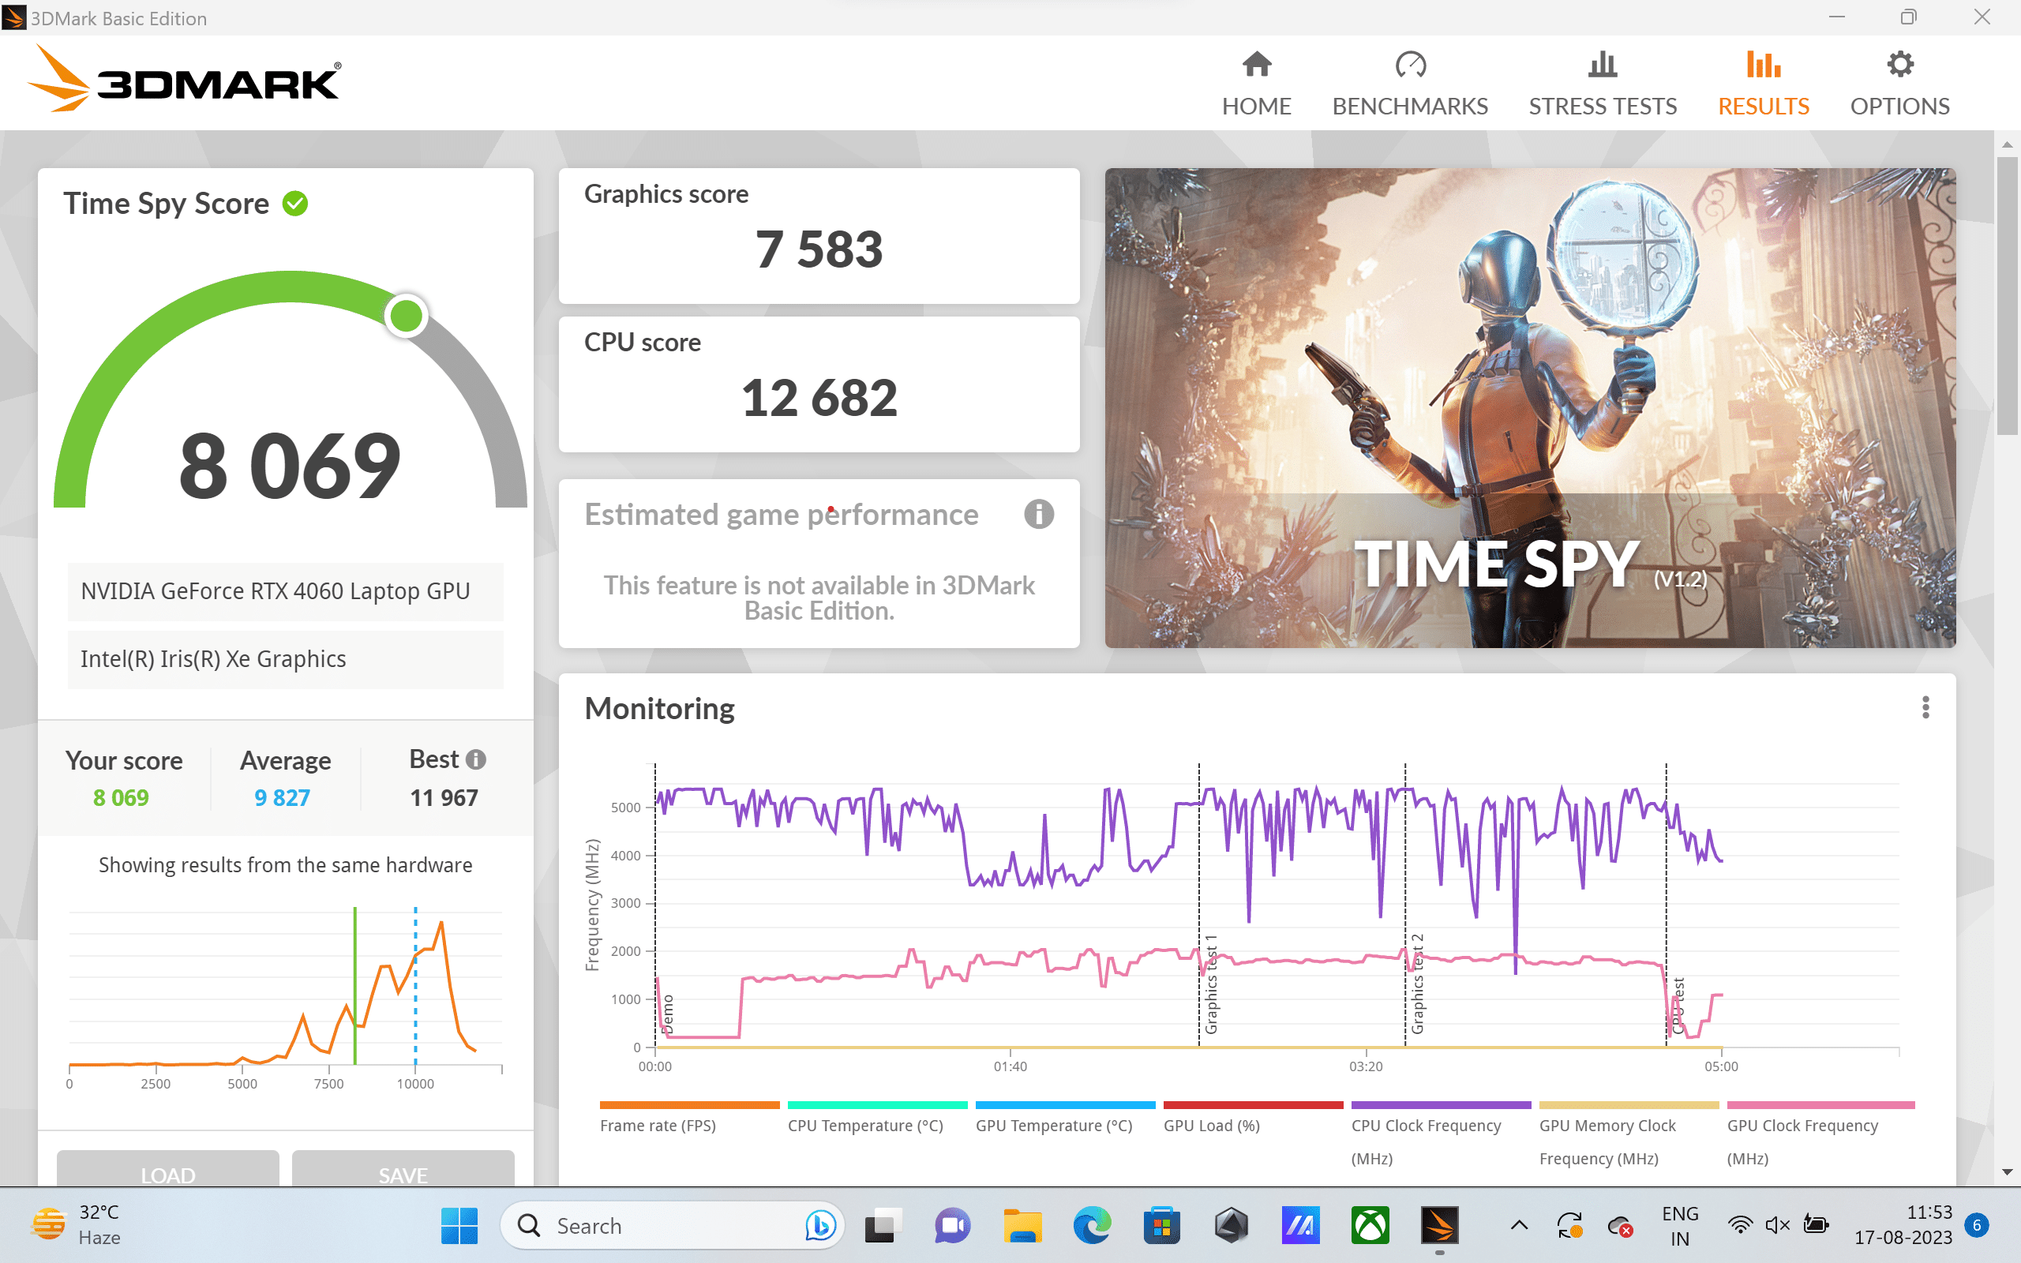Open the HOME tab
Viewport: 2021px width, 1263px height.
point(1256,84)
